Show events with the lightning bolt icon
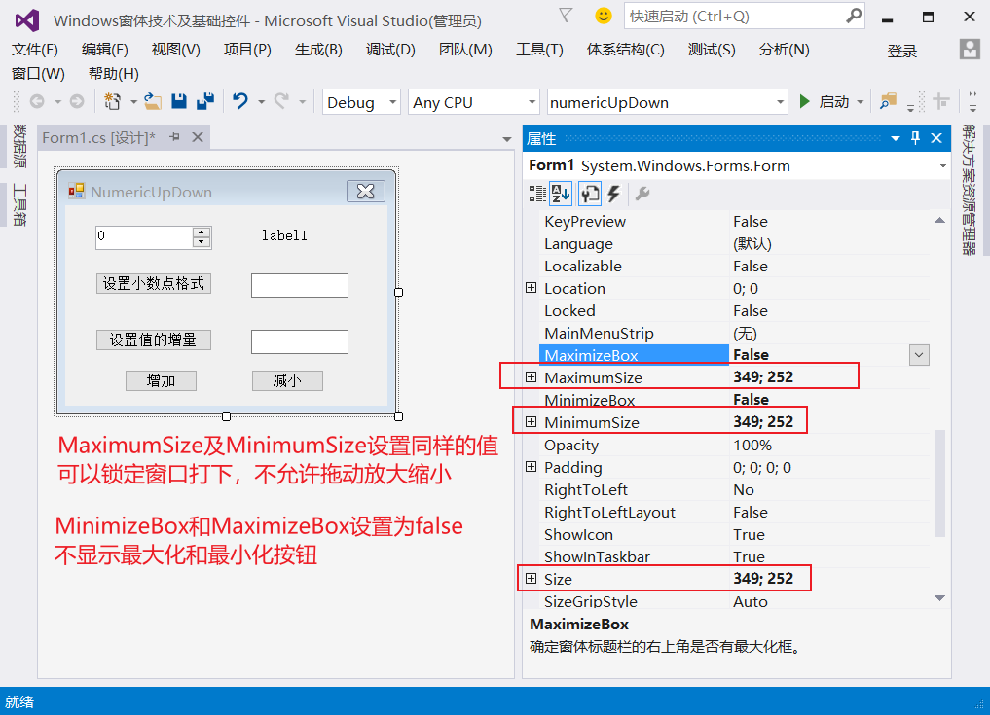This screenshot has height=715, width=990. click(x=613, y=194)
